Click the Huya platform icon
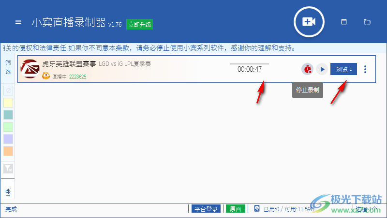This screenshot has height=218, width=387. tap(46, 76)
